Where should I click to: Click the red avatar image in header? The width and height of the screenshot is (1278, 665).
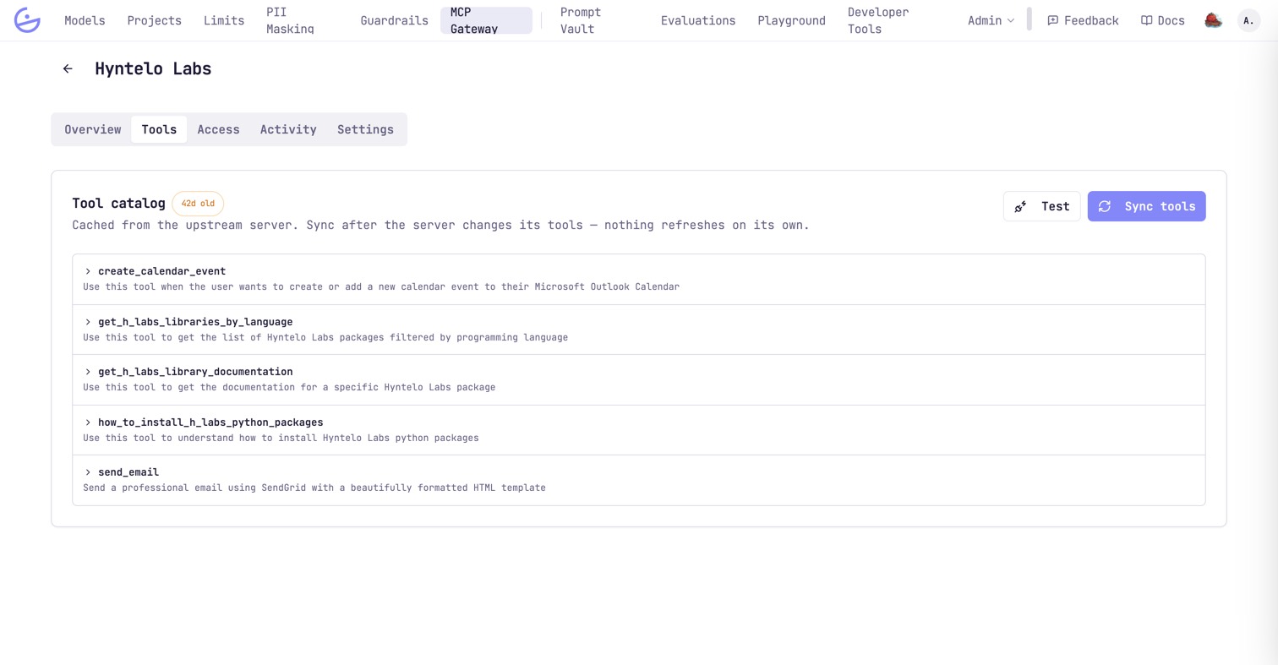pos(1213,20)
